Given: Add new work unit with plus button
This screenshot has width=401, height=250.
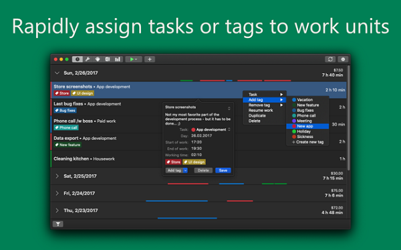Looking at the screenshot, I should click(150, 59).
